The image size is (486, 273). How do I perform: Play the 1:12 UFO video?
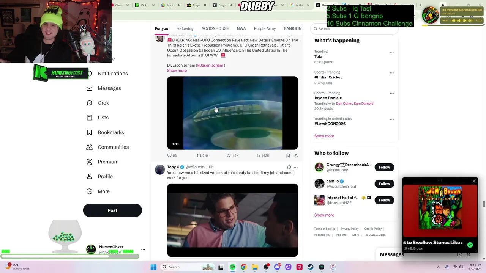(232, 113)
